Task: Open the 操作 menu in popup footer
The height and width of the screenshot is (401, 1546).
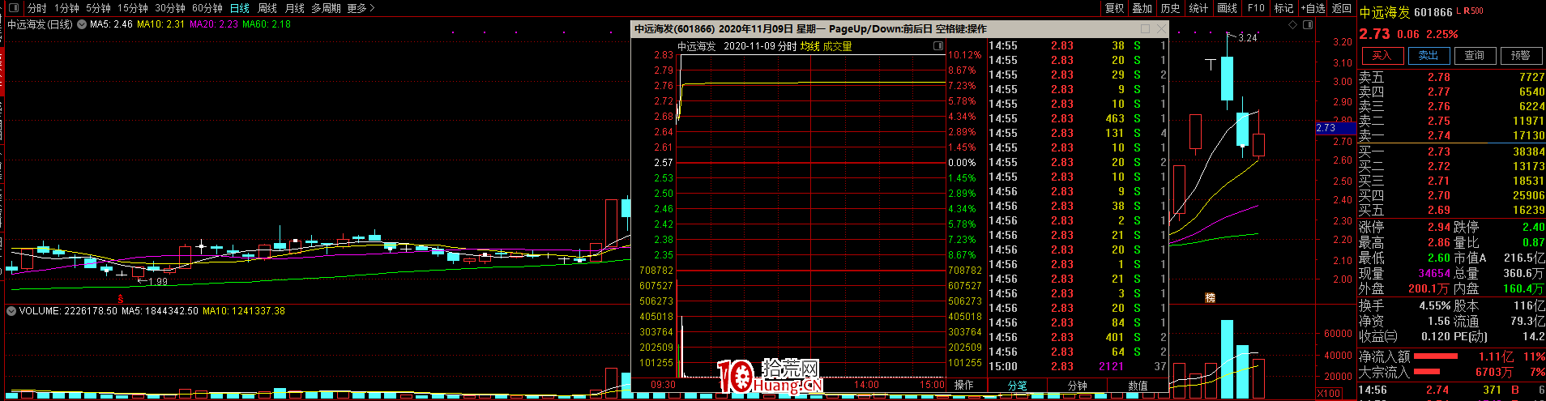Action: [x=963, y=386]
